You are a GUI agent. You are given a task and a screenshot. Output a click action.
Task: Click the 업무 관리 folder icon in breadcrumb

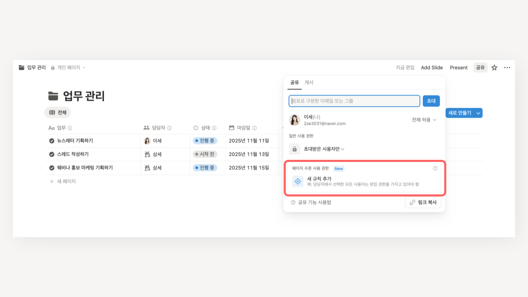pyautogui.click(x=22, y=68)
